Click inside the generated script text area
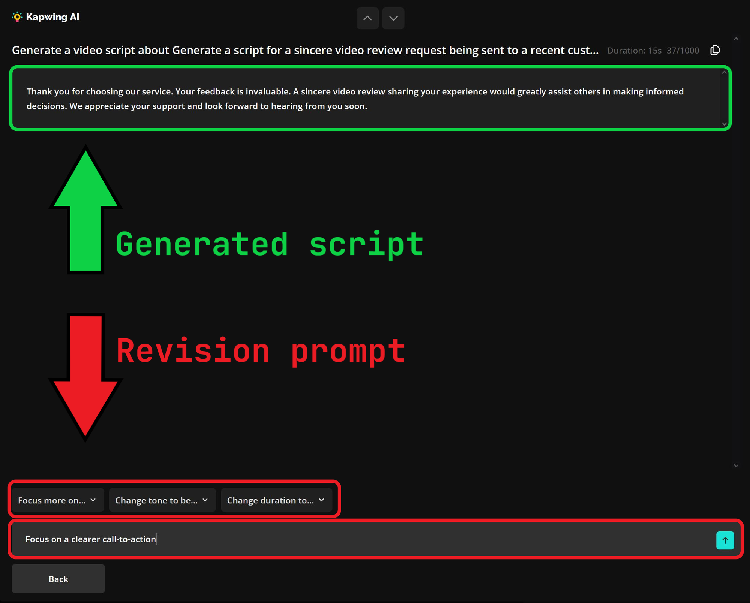This screenshot has width=750, height=603. (337, 98)
